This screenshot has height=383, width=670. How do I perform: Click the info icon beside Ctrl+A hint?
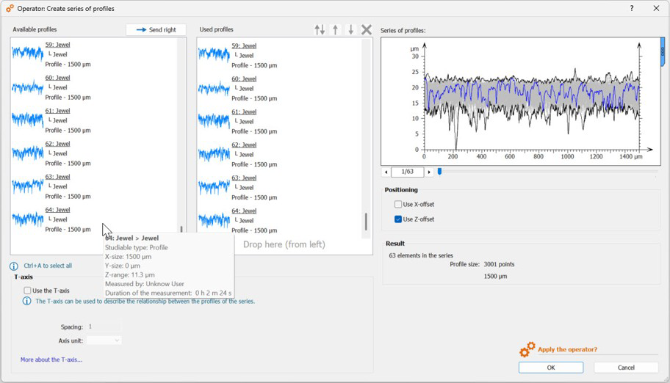pyautogui.click(x=14, y=266)
